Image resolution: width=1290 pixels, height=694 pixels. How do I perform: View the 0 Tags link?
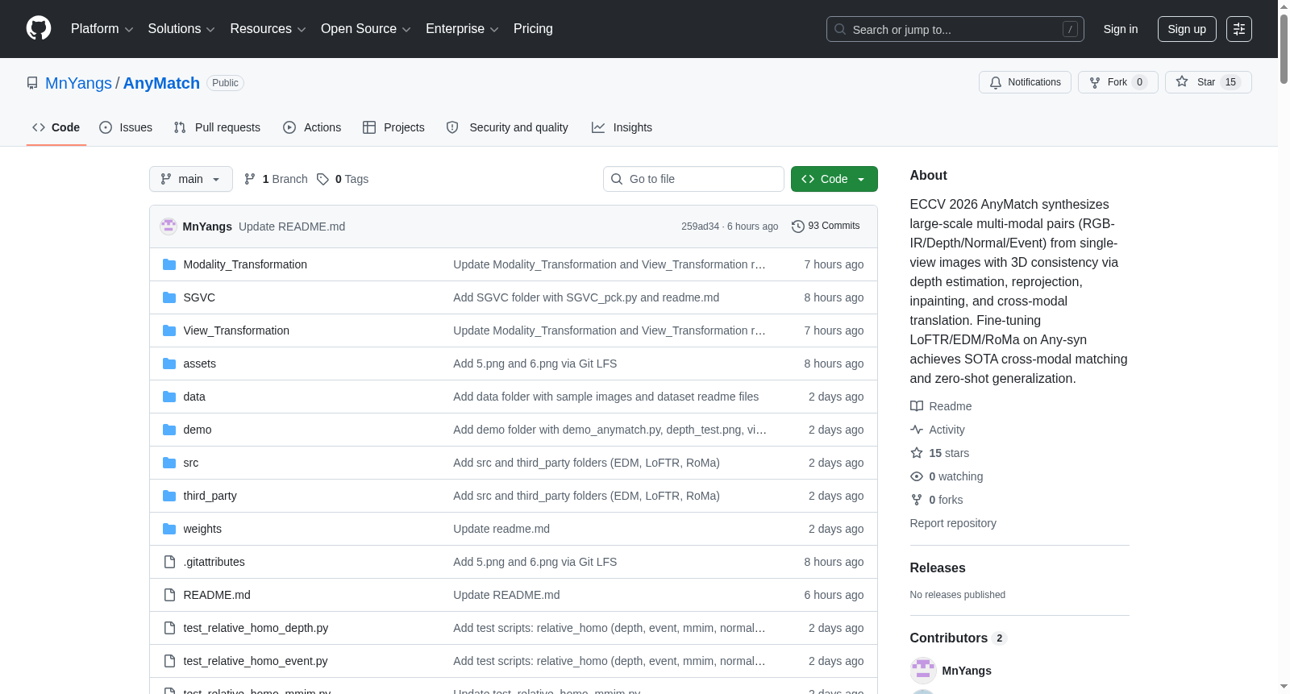343,179
